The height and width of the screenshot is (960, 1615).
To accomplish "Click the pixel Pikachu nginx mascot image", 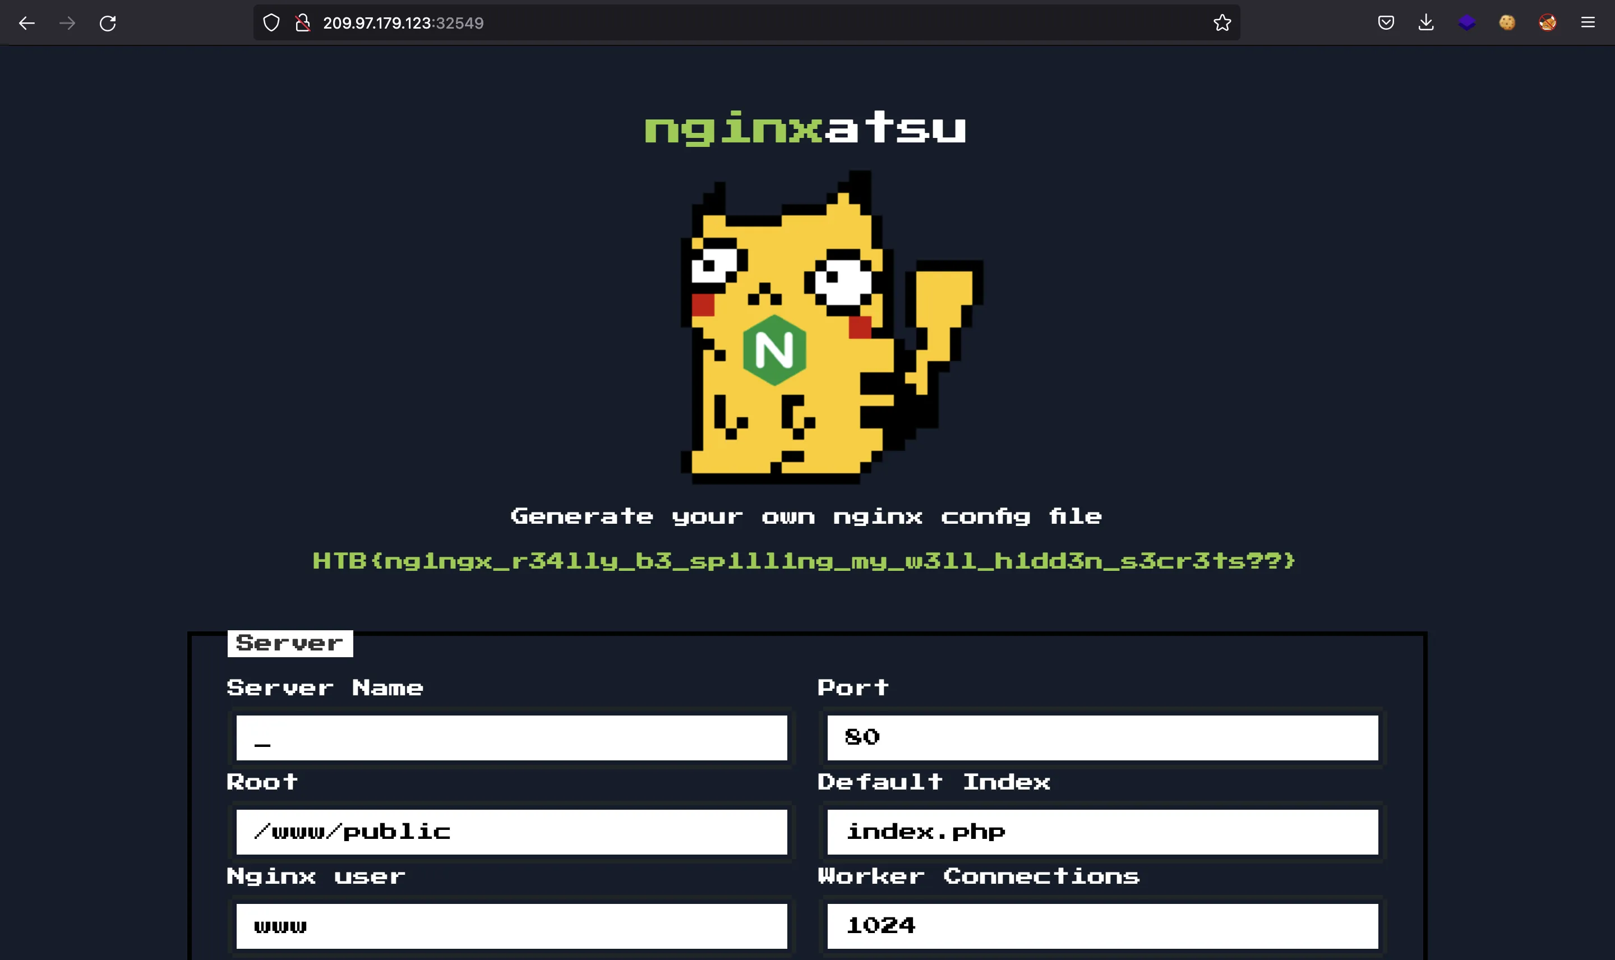I will (832, 327).
